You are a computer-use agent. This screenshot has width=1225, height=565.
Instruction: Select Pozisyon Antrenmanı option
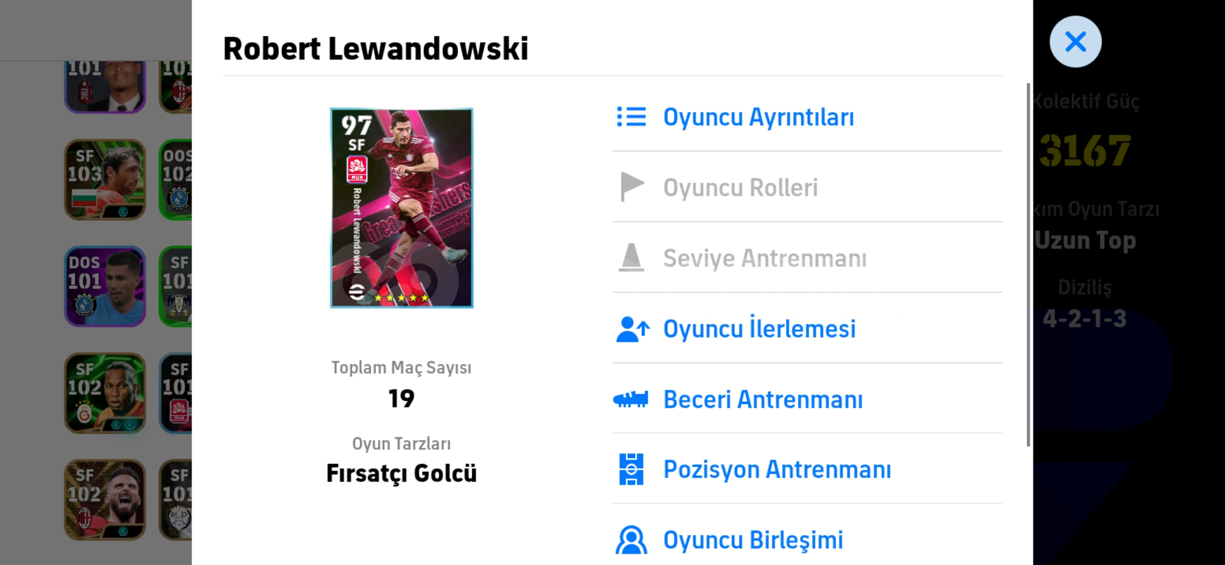(x=807, y=469)
